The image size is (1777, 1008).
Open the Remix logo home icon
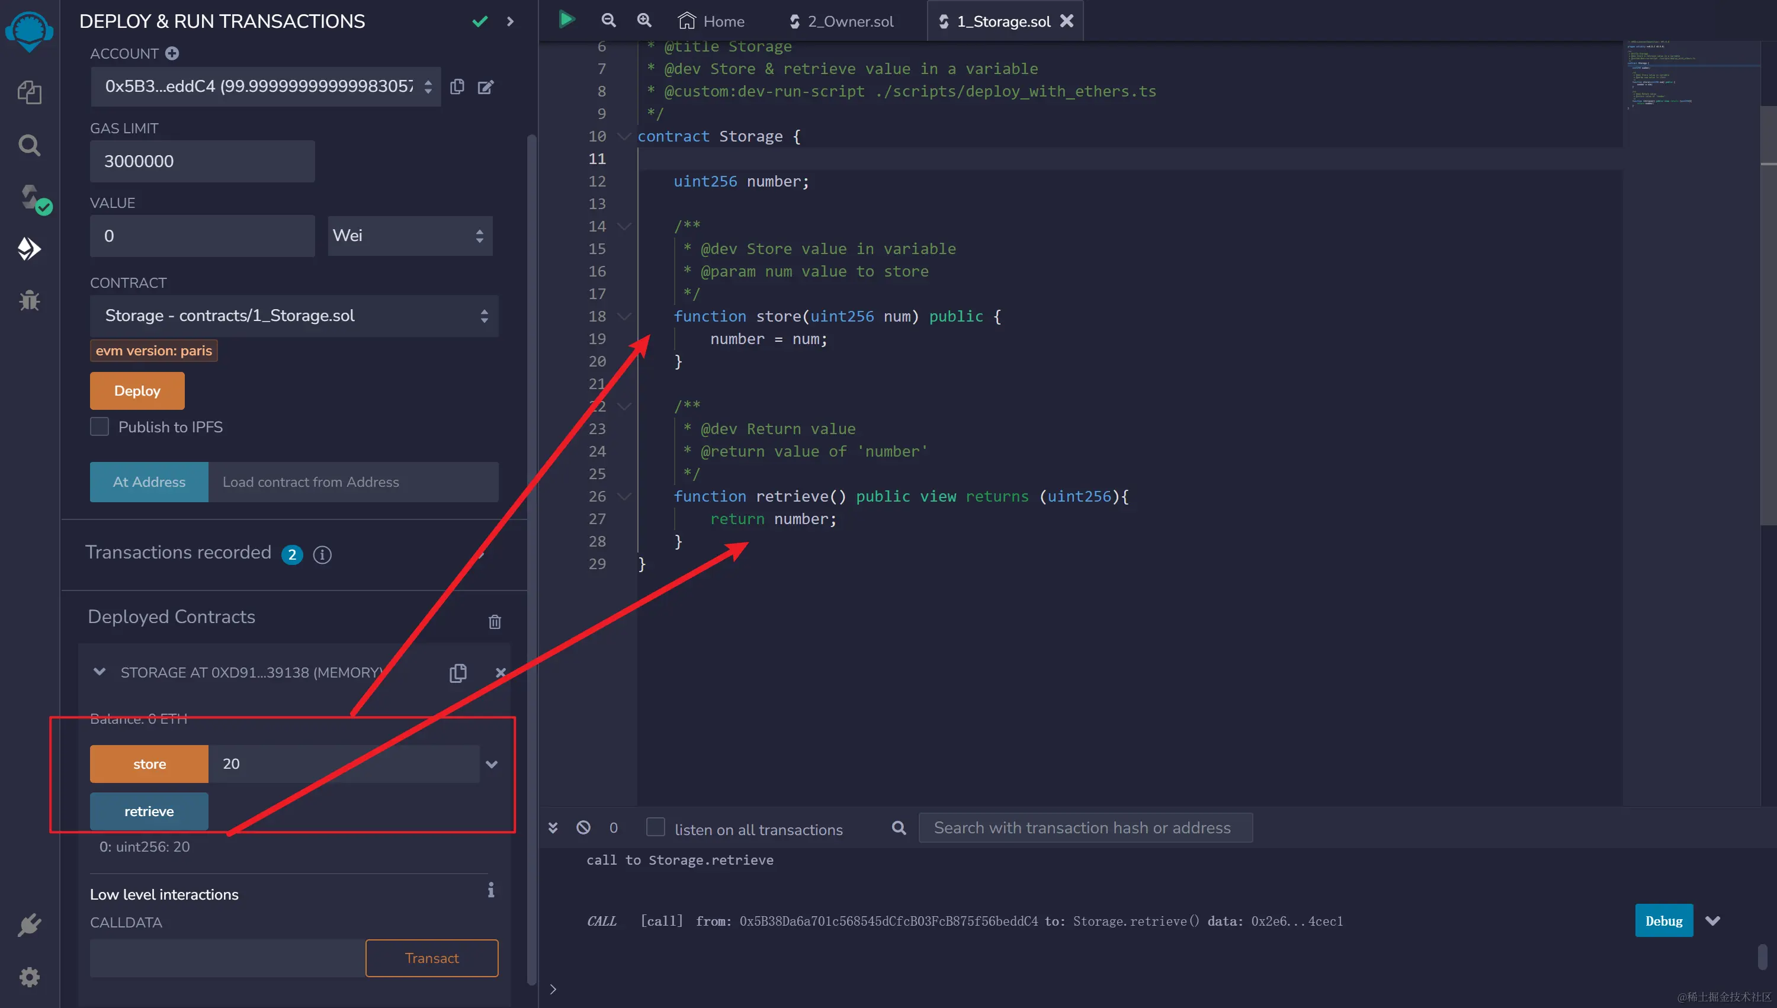click(x=29, y=30)
